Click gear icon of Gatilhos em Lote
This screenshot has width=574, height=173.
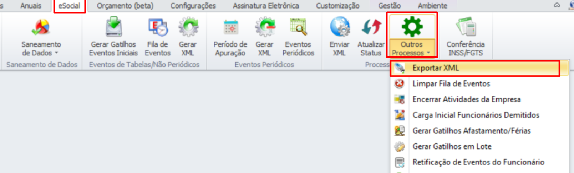400,146
